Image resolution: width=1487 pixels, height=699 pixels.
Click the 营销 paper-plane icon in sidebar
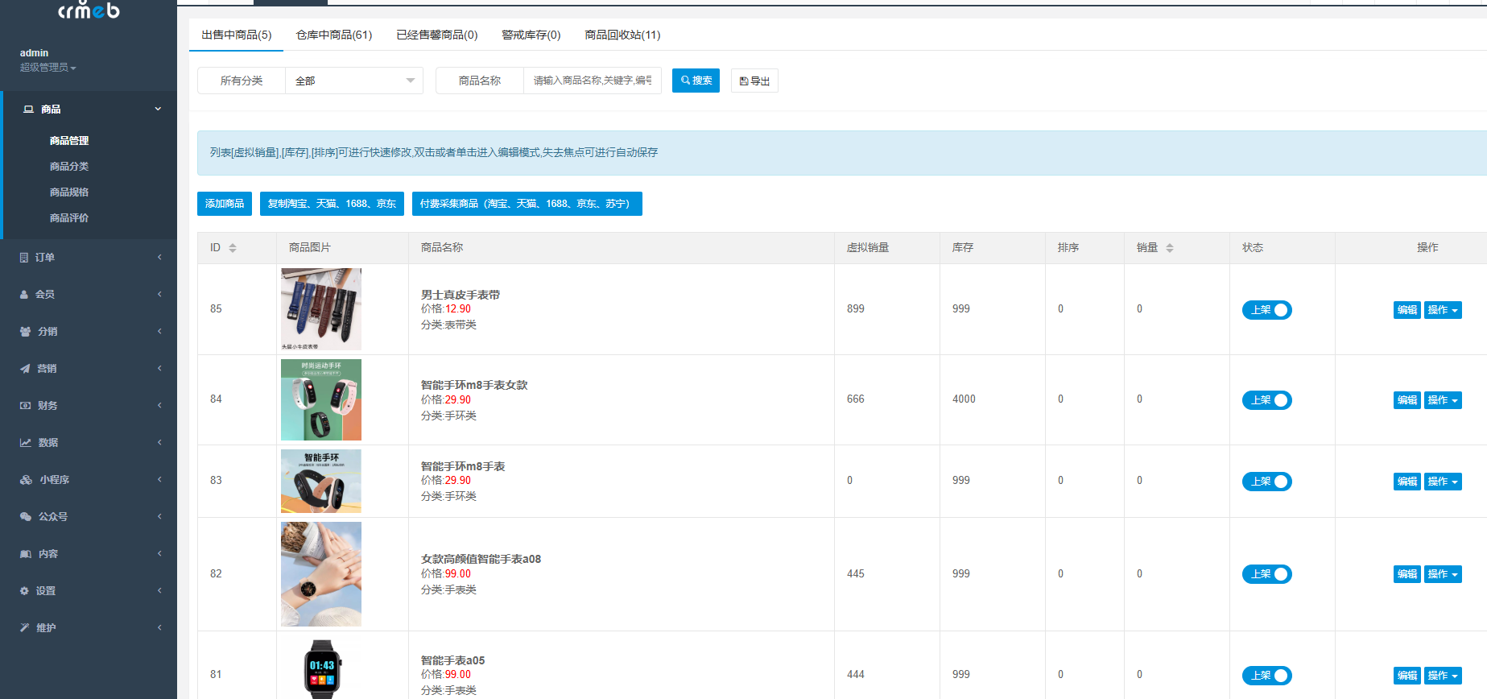[25, 368]
